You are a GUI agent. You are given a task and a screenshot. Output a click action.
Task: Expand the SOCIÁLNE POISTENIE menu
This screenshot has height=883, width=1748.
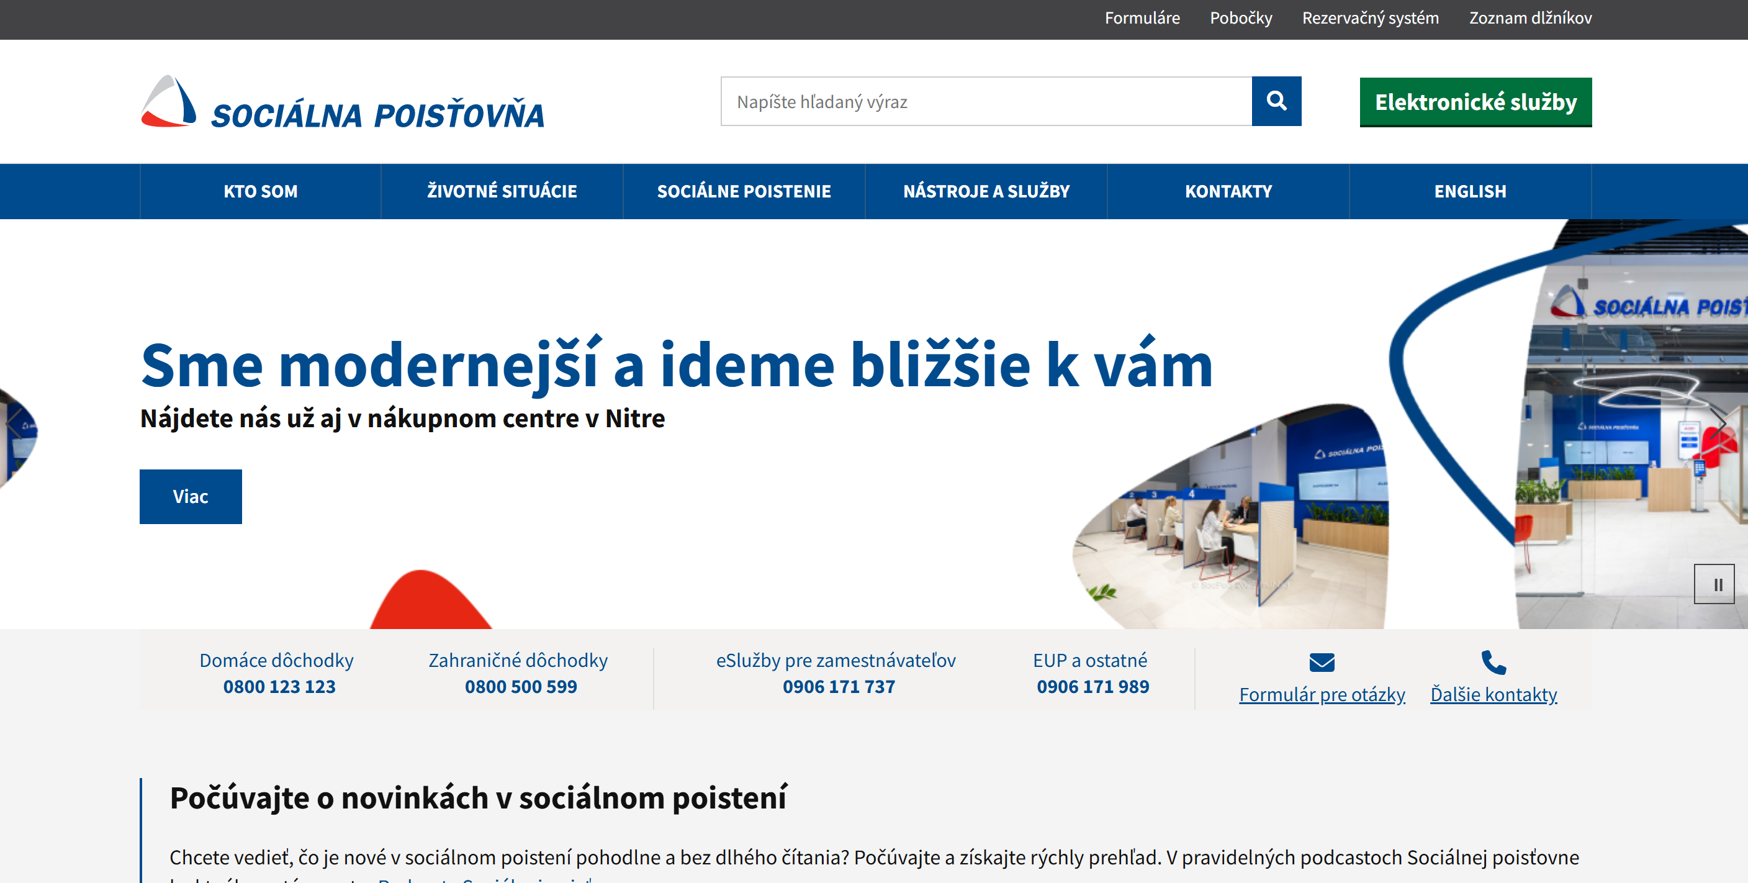[744, 191]
